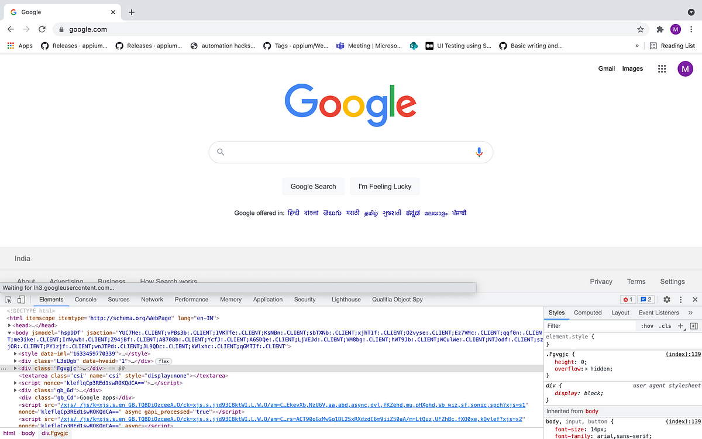Open Google account avatar on page
This screenshot has height=439, width=702.
tap(685, 68)
